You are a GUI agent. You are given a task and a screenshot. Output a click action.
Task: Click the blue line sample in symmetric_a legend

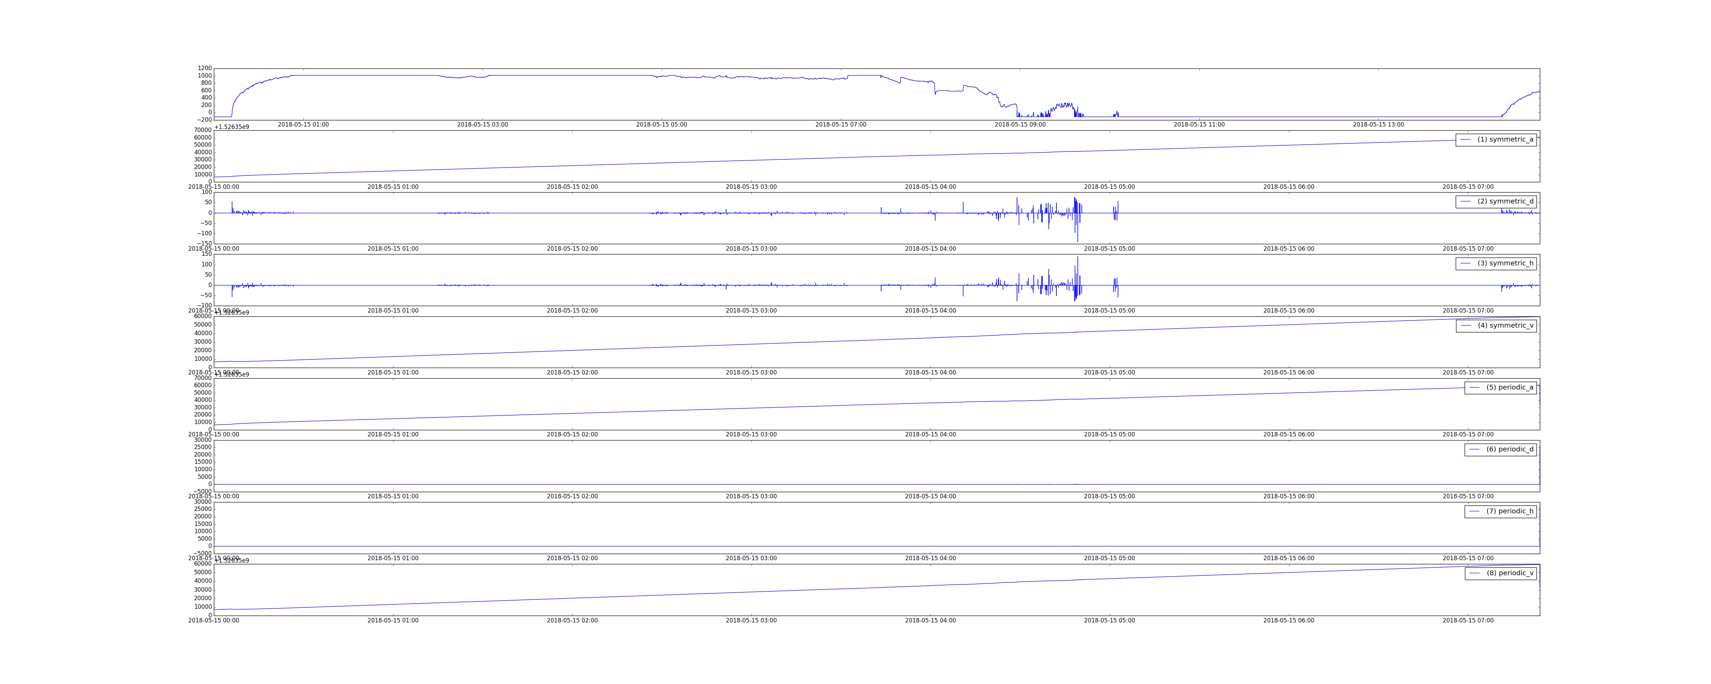click(1465, 140)
